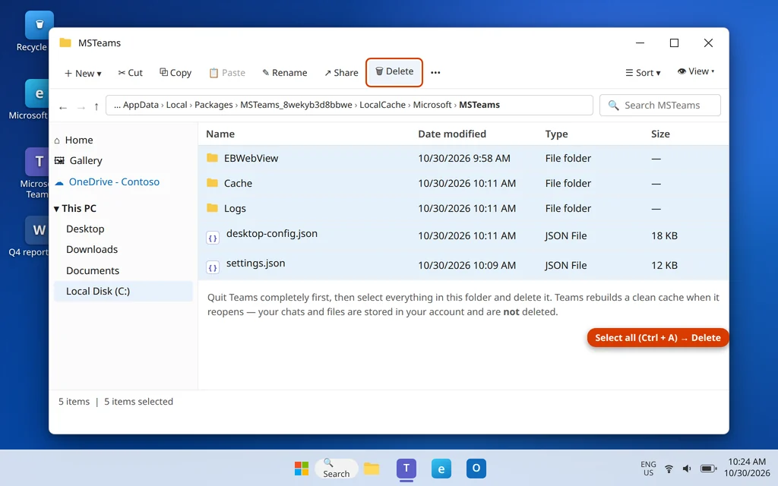
Task: Jump to AppData in the address bar
Action: point(141,105)
